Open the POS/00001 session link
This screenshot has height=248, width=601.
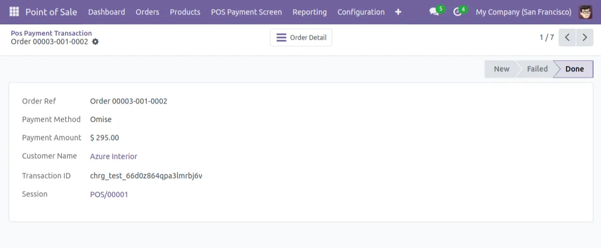pos(109,194)
